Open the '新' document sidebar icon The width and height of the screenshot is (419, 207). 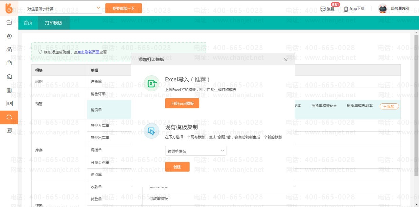9,130
